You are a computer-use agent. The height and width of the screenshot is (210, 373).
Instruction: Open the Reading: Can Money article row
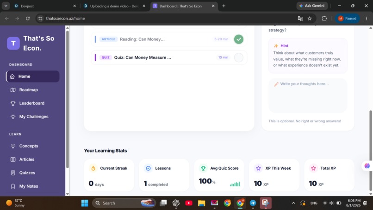pyautogui.click(x=169, y=39)
